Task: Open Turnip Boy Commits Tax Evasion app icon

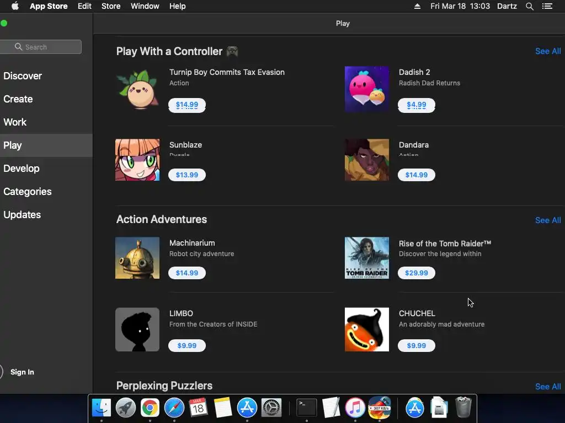Action: [137, 89]
